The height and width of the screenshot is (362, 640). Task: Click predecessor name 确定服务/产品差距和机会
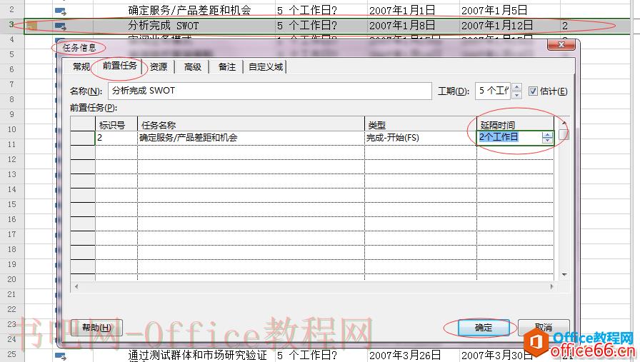pyautogui.click(x=251, y=138)
